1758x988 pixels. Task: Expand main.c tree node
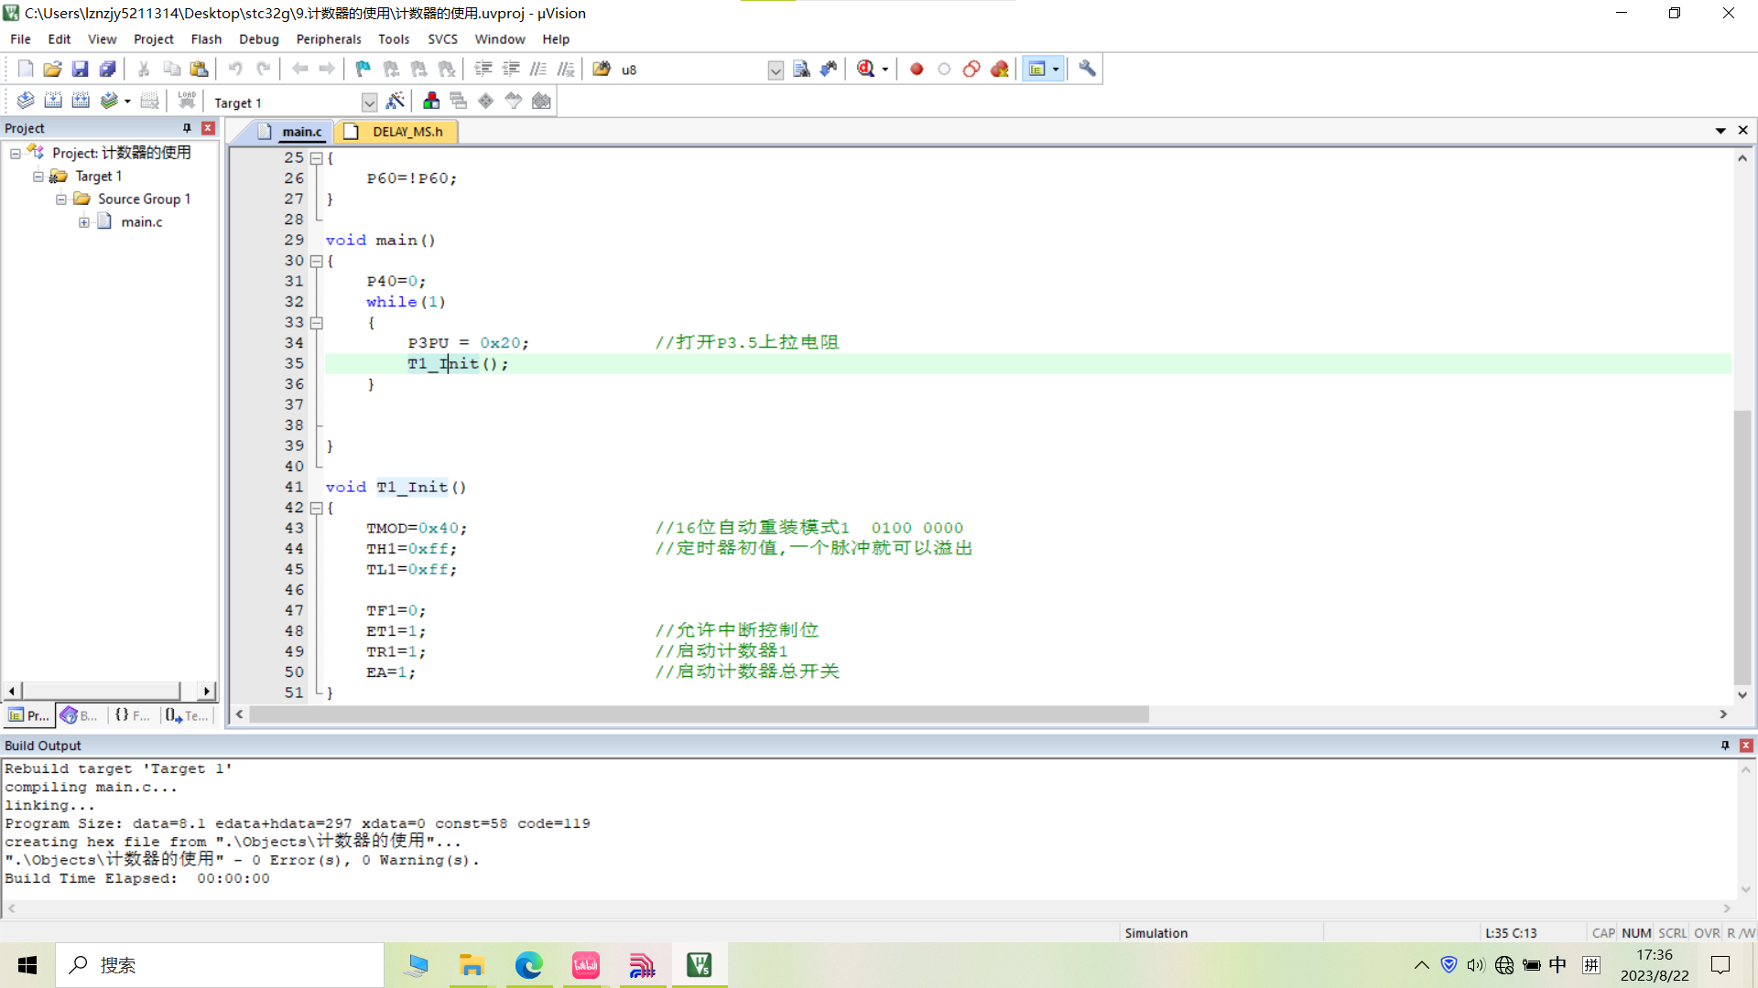(x=84, y=222)
